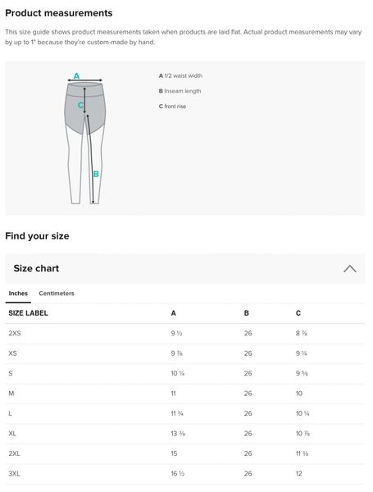Click the SIZE LABEL column header
The height and width of the screenshot is (492, 373).
pyautogui.click(x=28, y=313)
